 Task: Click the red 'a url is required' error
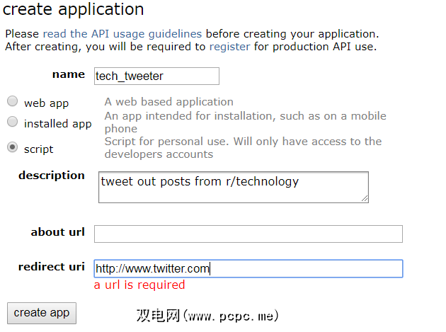tap(139, 285)
